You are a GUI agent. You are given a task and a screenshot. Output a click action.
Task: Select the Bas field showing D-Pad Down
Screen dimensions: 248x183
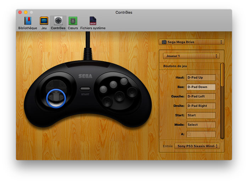click(201, 87)
